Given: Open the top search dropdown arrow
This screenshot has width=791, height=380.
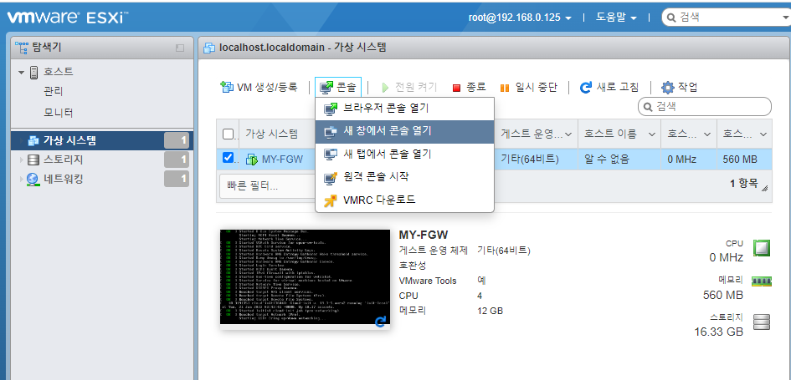Looking at the screenshot, I should (785, 18).
